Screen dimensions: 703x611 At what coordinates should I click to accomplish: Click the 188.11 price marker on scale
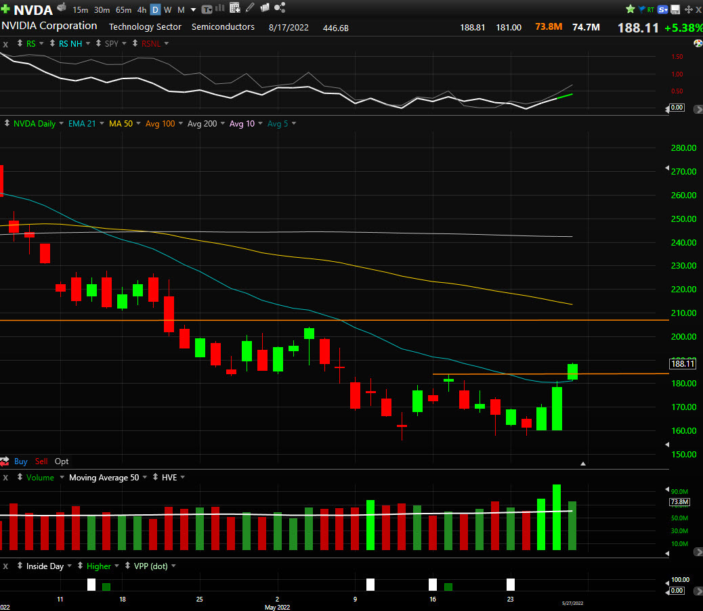pyautogui.click(x=683, y=364)
